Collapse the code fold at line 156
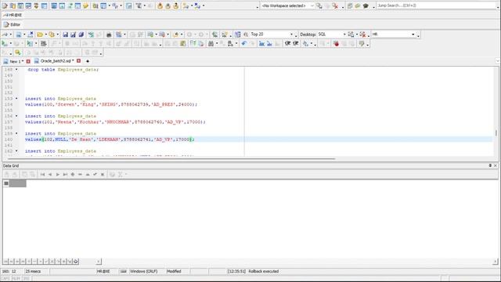Screen dimensions: 501x282 click(16, 116)
